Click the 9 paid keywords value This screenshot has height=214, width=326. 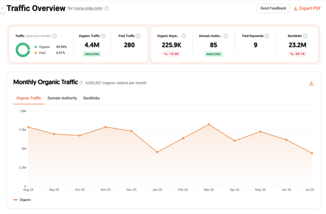point(256,45)
